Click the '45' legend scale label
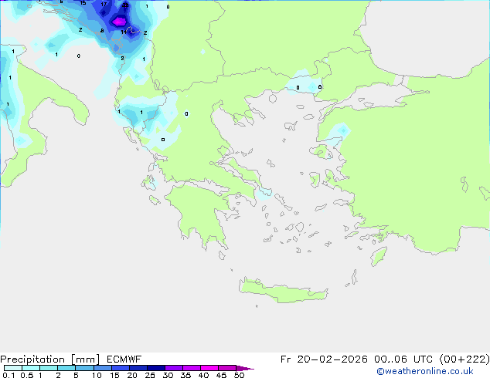Screen dimensions: 490x378 [221, 375]
